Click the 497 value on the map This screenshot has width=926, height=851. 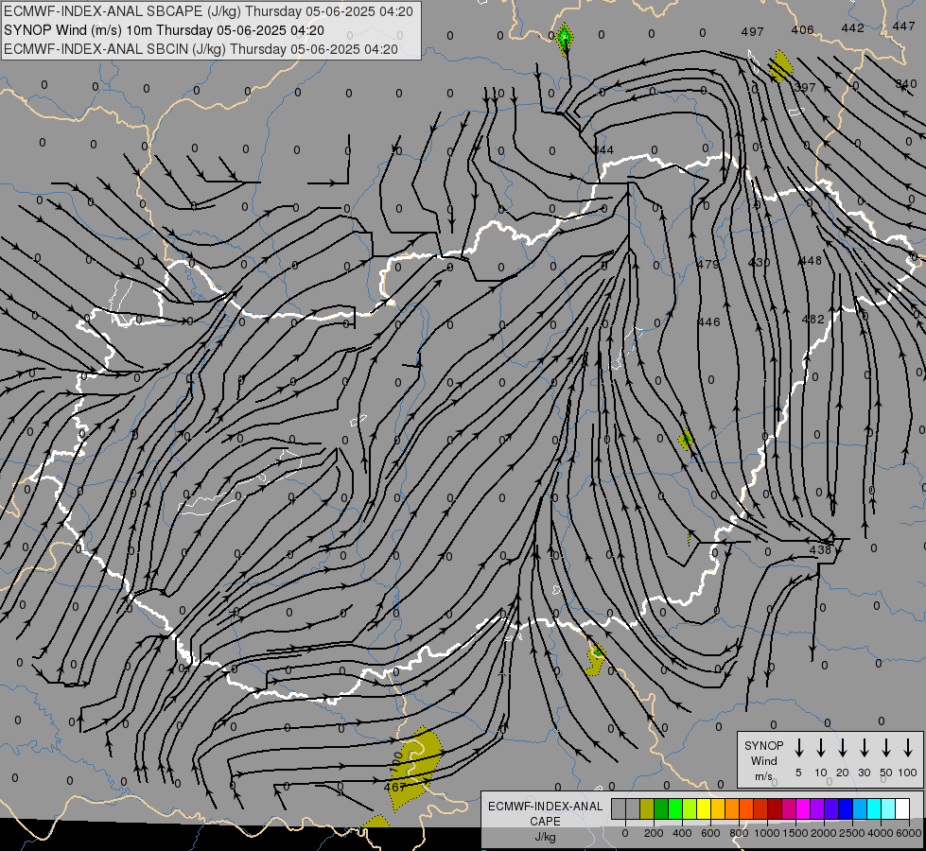752,31
